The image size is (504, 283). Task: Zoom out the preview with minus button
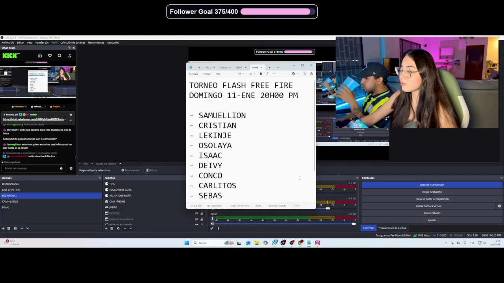pos(80,164)
